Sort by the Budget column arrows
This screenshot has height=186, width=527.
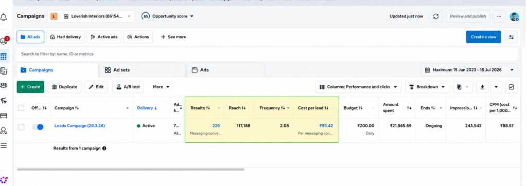pyautogui.click(x=361, y=108)
